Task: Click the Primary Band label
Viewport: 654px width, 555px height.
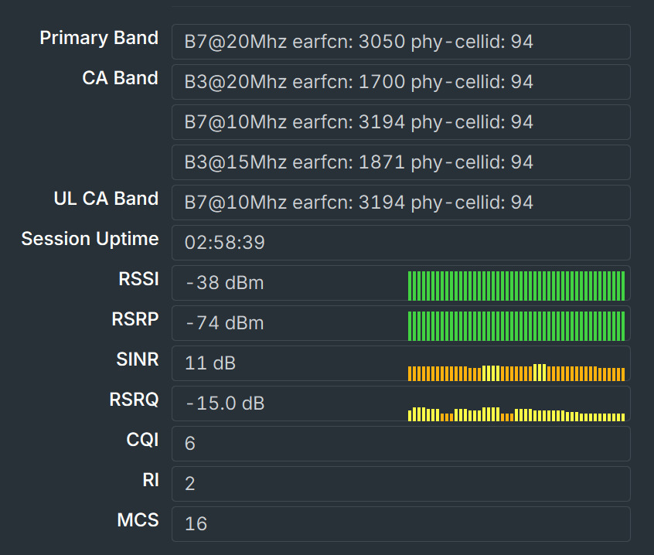Action: (x=99, y=38)
